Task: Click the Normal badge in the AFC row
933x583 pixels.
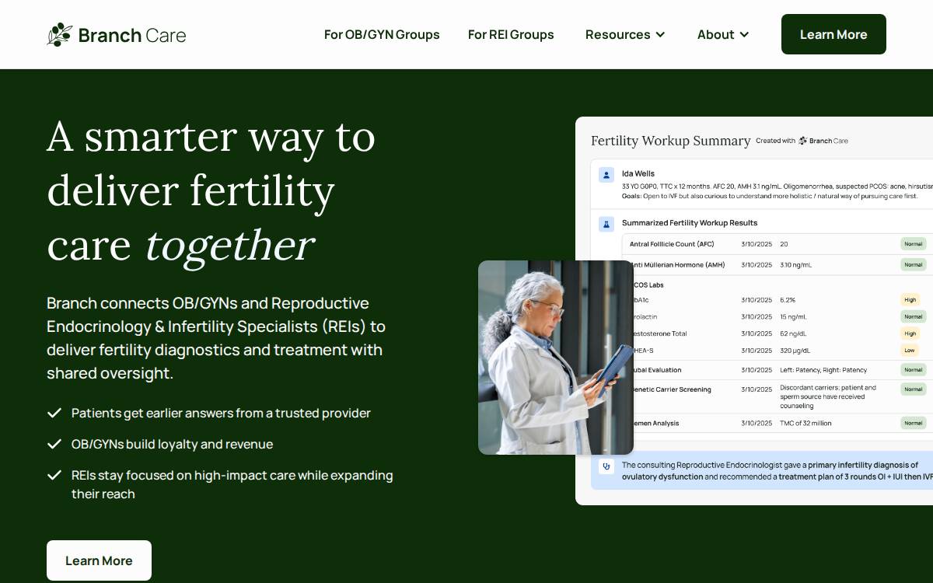Action: [x=913, y=244]
